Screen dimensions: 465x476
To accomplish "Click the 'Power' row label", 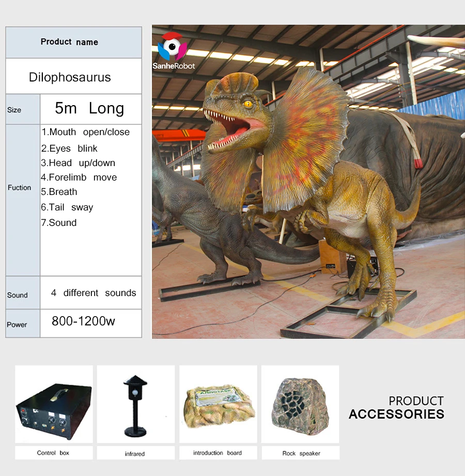I will [x=17, y=324].
